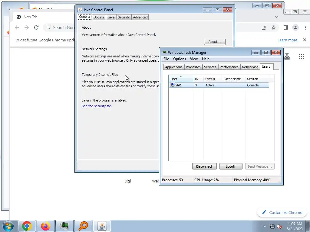Open Chrome three-dot menu
Viewport: 310px width, 232px height.
click(x=305, y=27)
